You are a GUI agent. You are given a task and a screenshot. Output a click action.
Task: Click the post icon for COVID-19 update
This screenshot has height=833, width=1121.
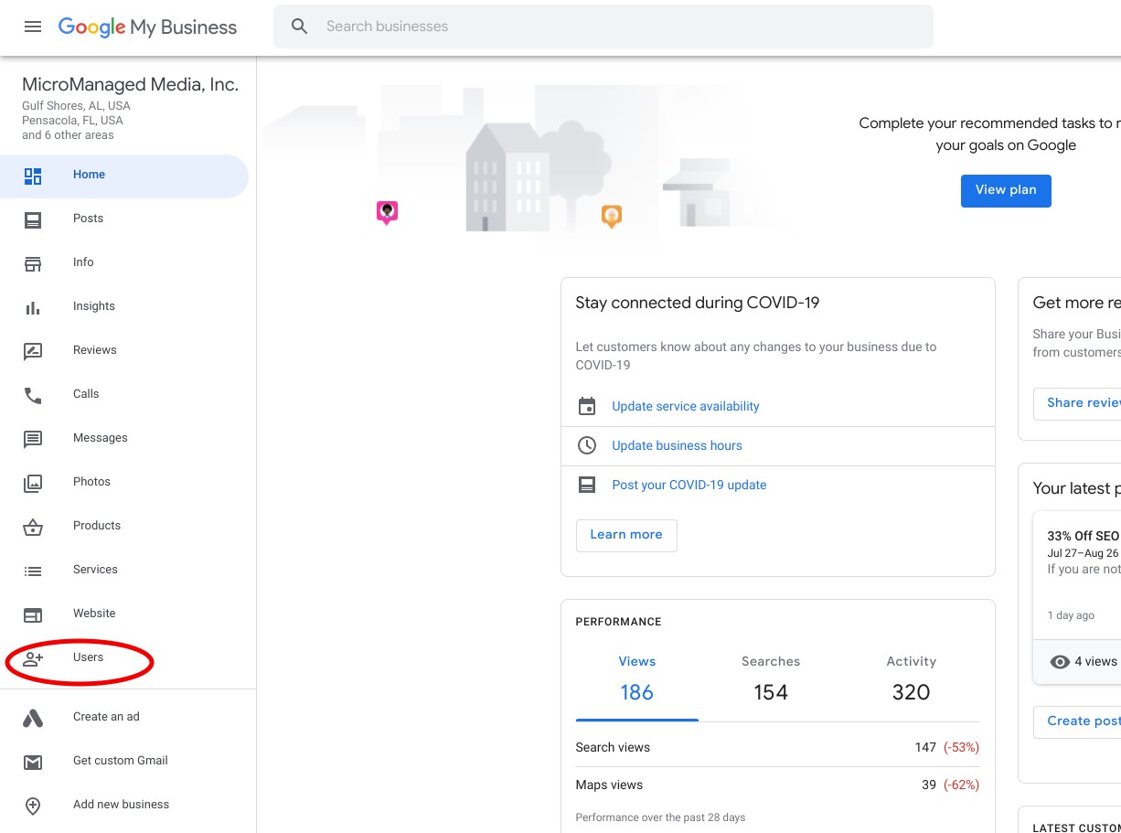(587, 486)
